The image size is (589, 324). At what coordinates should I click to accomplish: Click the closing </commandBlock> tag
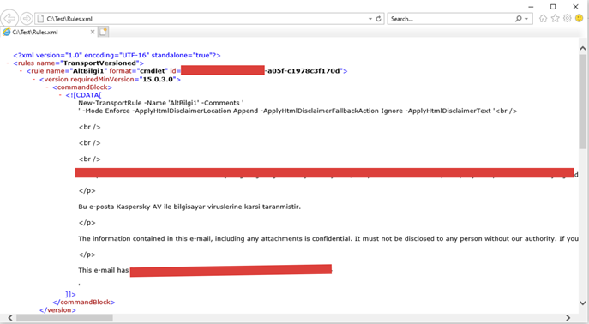pyautogui.click(x=84, y=302)
